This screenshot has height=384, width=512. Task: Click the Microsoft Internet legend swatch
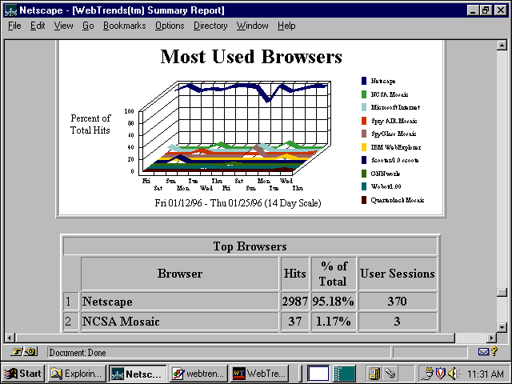pos(364,107)
